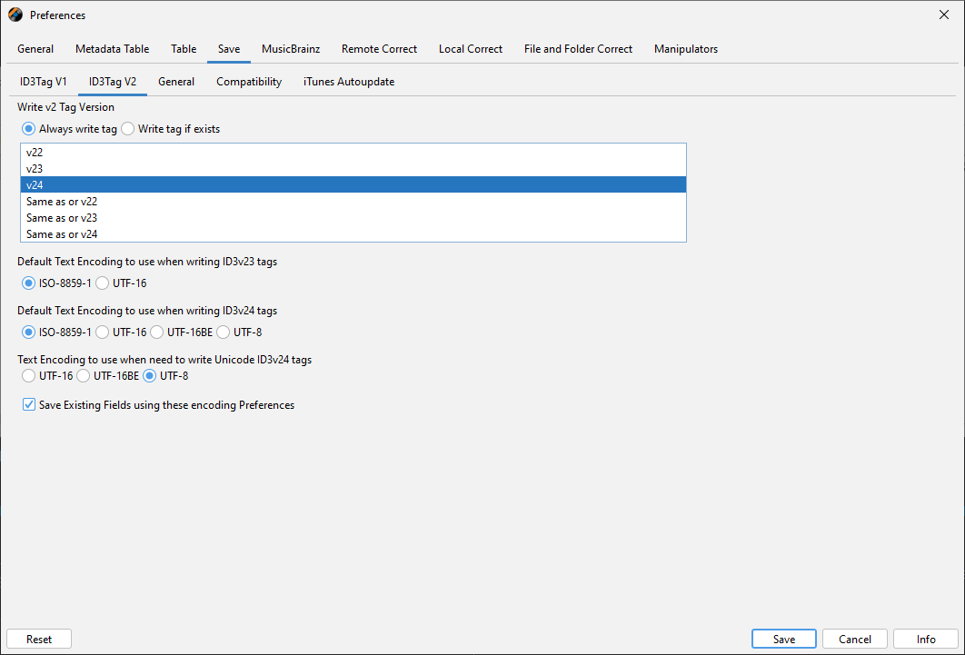The width and height of the screenshot is (965, 655).
Task: Uncheck Save Existing Fields encoding checkbox
Action: (x=29, y=405)
